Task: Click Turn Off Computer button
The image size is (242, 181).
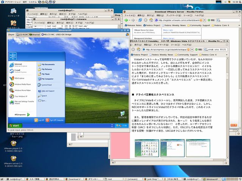Action: 55,120
